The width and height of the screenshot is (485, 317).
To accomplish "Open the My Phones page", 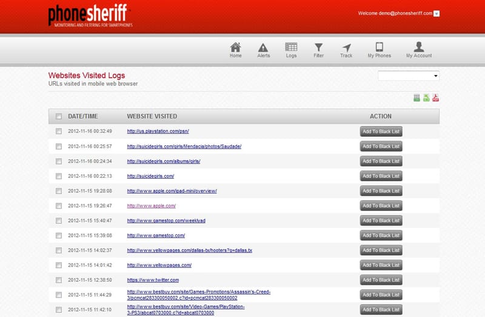I will tap(379, 50).
